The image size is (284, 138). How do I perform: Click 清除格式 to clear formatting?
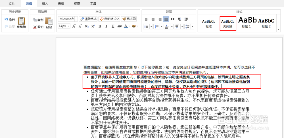click(88, 19)
